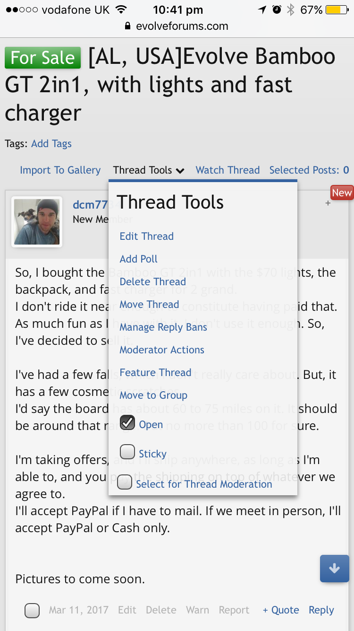Enable the Sticky checkbox
The height and width of the screenshot is (631, 354).
tap(127, 451)
